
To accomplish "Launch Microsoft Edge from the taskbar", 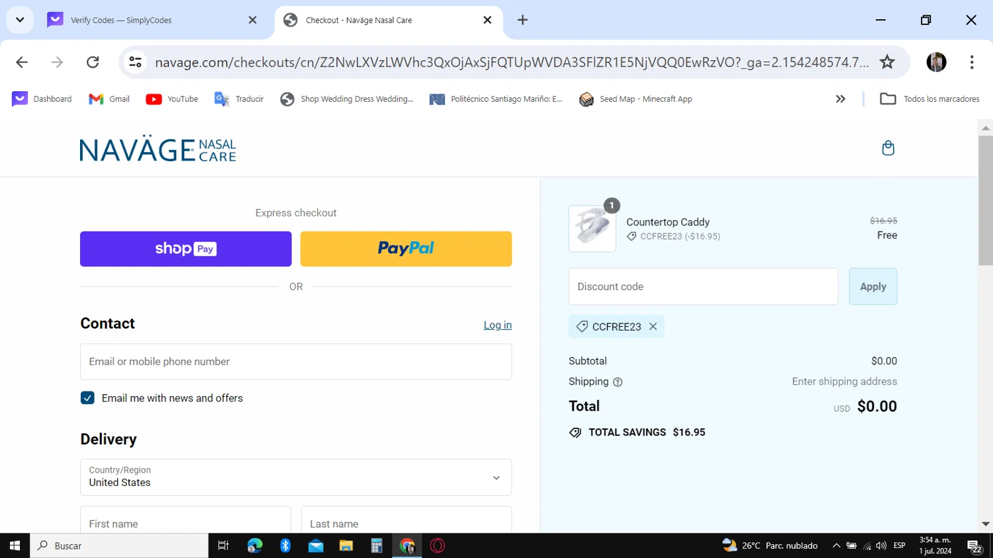I will [x=255, y=546].
